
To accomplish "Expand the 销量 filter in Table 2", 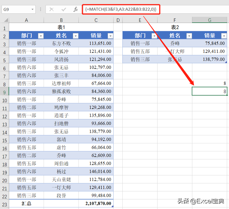I will pyautogui.click(x=224, y=36).
